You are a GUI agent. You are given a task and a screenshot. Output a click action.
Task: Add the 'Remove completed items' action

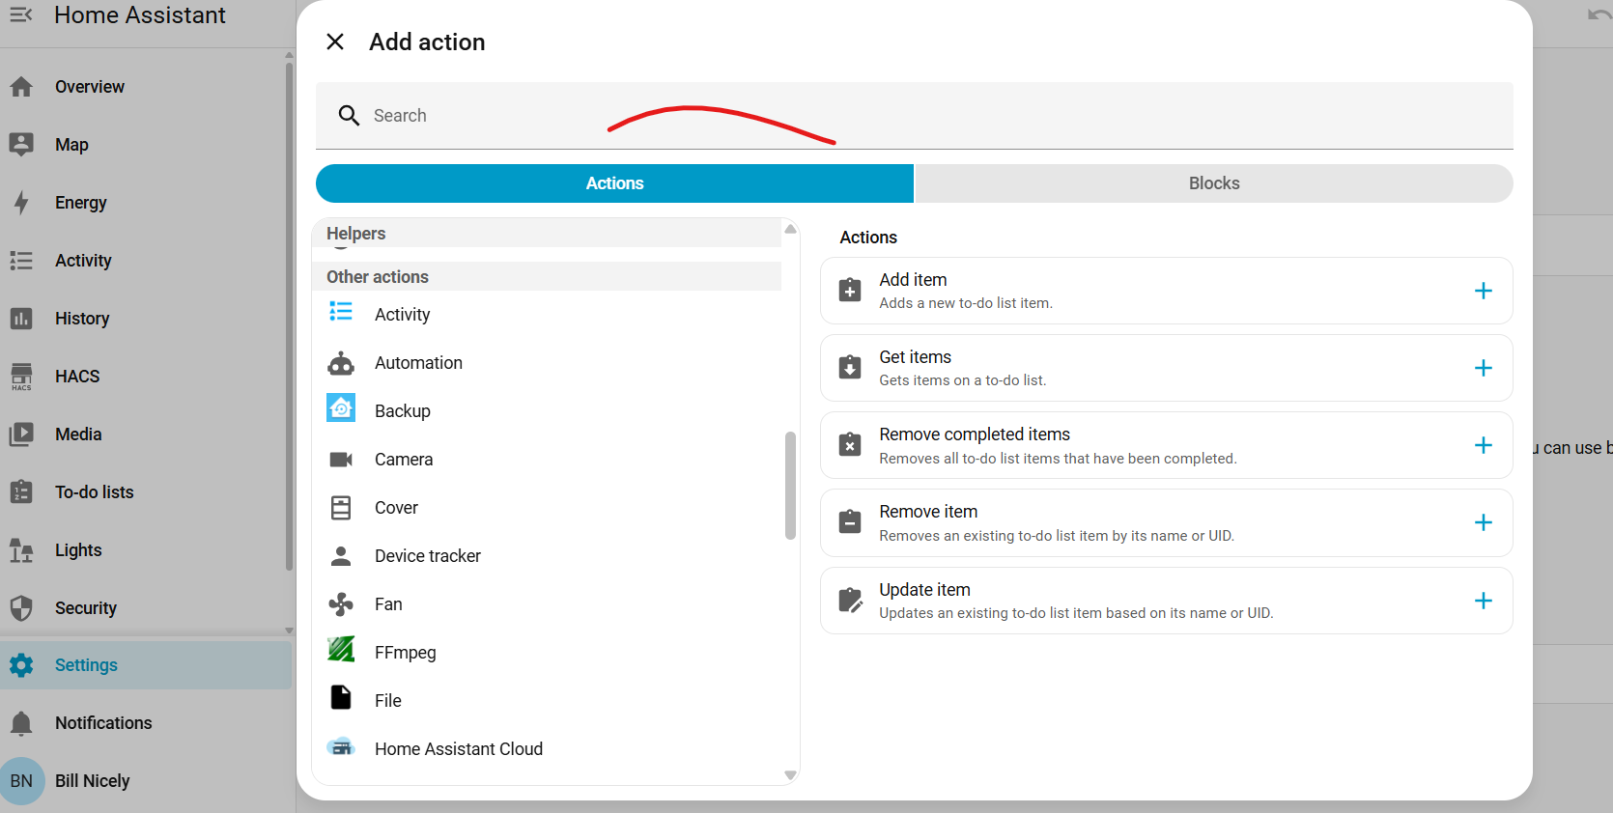tap(1484, 445)
